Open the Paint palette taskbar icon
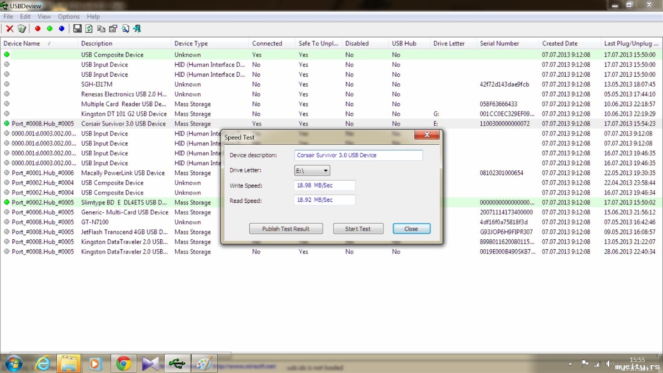Image resolution: width=663 pixels, height=373 pixels. (204, 363)
